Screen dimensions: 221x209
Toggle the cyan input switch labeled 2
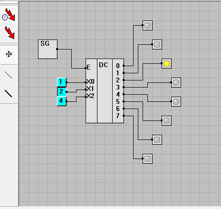click(62, 92)
